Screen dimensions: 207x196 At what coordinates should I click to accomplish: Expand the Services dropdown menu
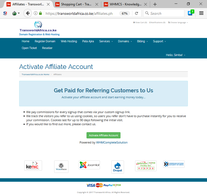coord(106,41)
